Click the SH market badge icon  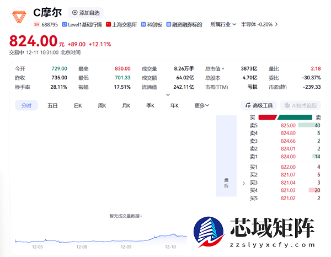37,24
